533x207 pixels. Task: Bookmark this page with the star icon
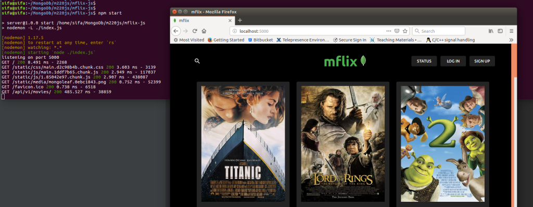pyautogui.click(x=405, y=31)
